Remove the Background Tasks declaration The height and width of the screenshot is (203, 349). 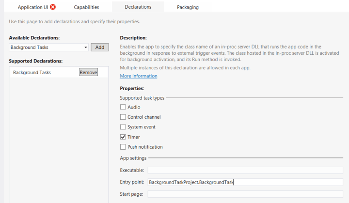pos(88,72)
